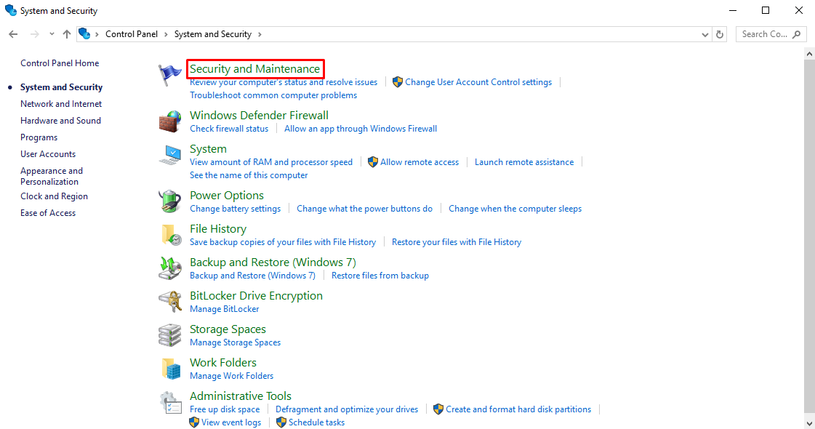815x429 pixels.
Task: Expand the address bar history dropdown
Action: coord(704,34)
